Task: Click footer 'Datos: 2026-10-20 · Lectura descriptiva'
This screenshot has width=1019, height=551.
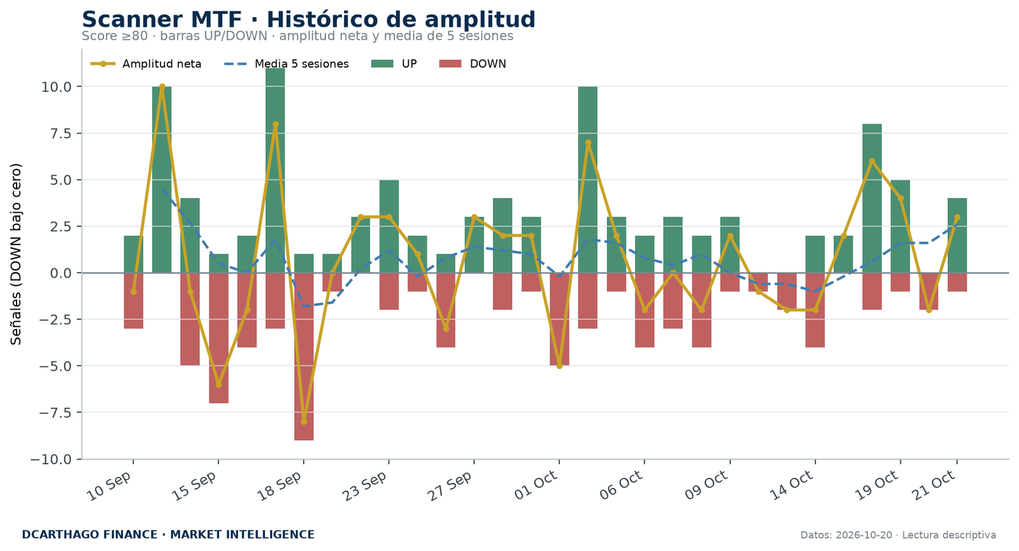Action: click(898, 535)
